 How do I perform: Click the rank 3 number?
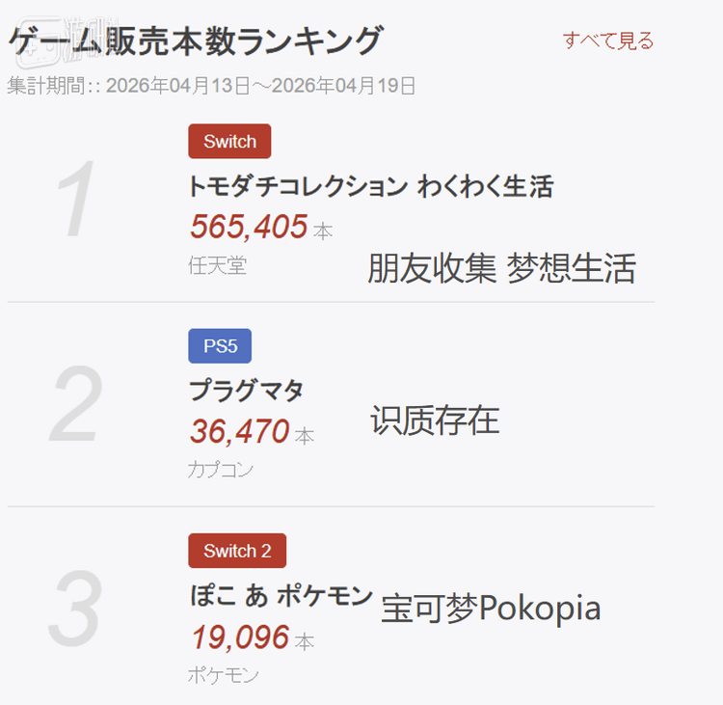[x=74, y=609]
